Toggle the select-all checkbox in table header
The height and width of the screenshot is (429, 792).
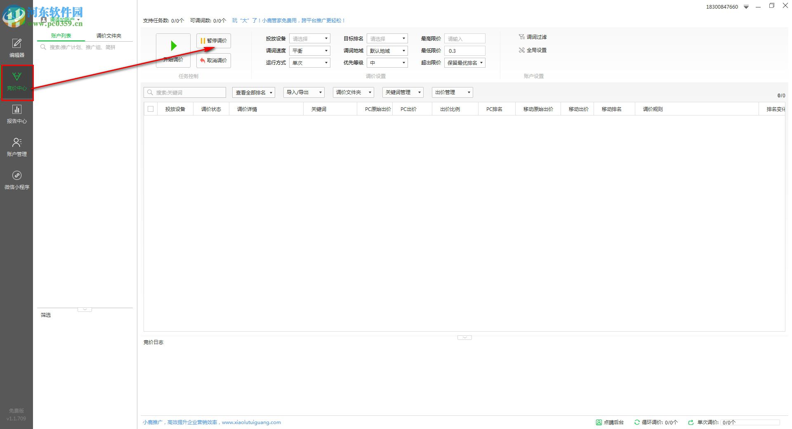click(151, 109)
